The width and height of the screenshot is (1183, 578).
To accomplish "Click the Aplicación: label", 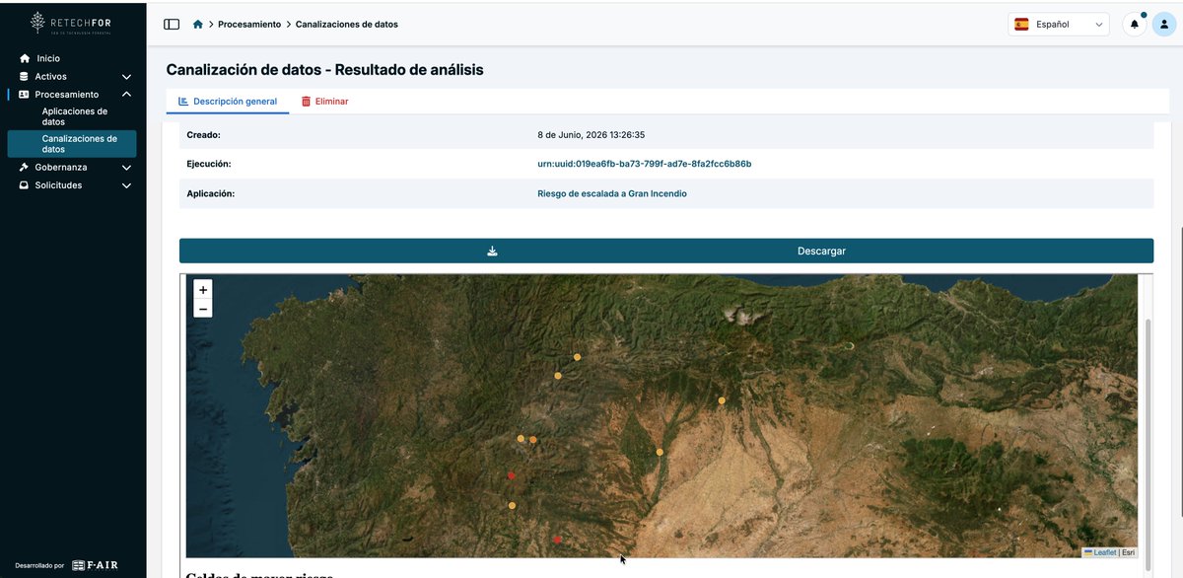I will point(211,194).
